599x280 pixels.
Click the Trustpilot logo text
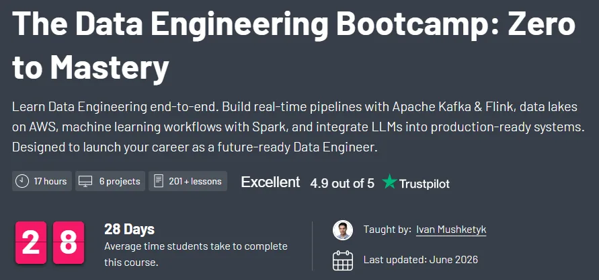(x=424, y=184)
